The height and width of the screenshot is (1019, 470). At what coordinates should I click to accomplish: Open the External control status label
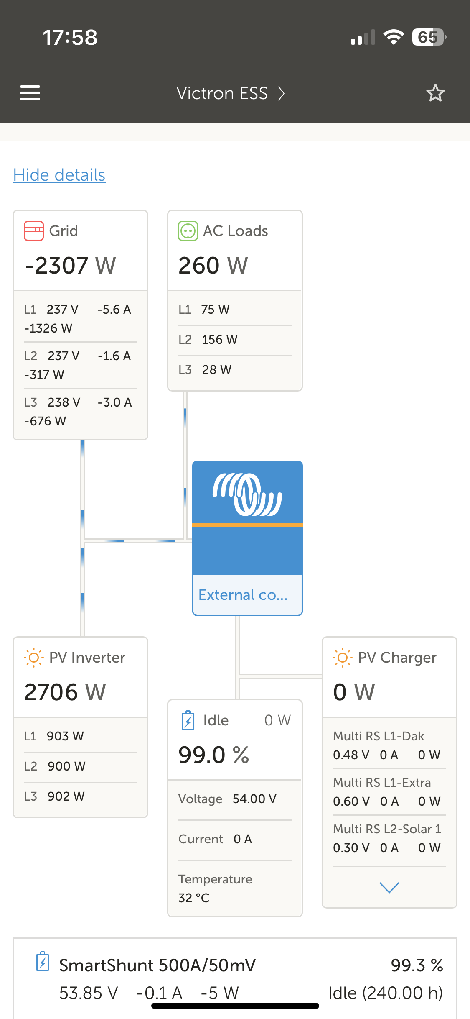pyautogui.click(x=243, y=595)
